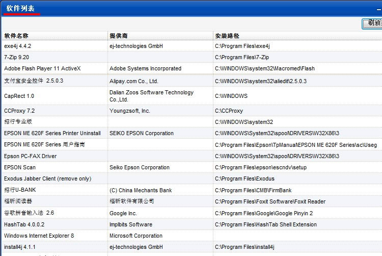The height and width of the screenshot is (256, 382).
Task: Click vendor SEIKO EPSON Corporation
Action: pyautogui.click(x=142, y=134)
